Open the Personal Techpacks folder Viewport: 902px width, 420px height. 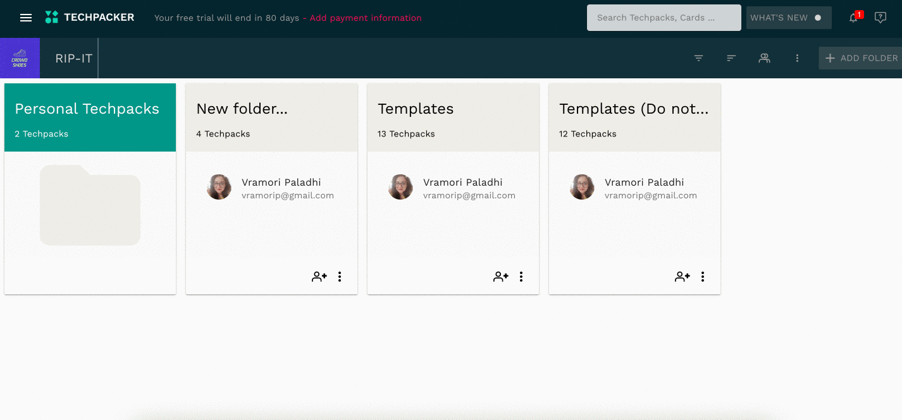tap(90, 188)
